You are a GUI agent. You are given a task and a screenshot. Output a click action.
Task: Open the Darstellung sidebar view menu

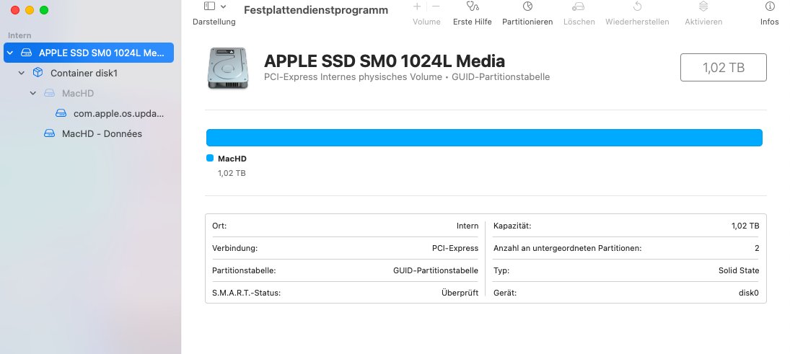point(223,6)
